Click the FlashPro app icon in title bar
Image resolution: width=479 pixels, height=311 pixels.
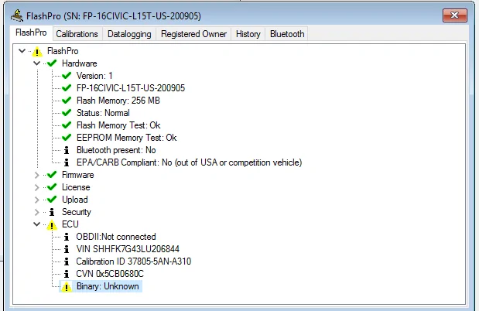pos(17,15)
